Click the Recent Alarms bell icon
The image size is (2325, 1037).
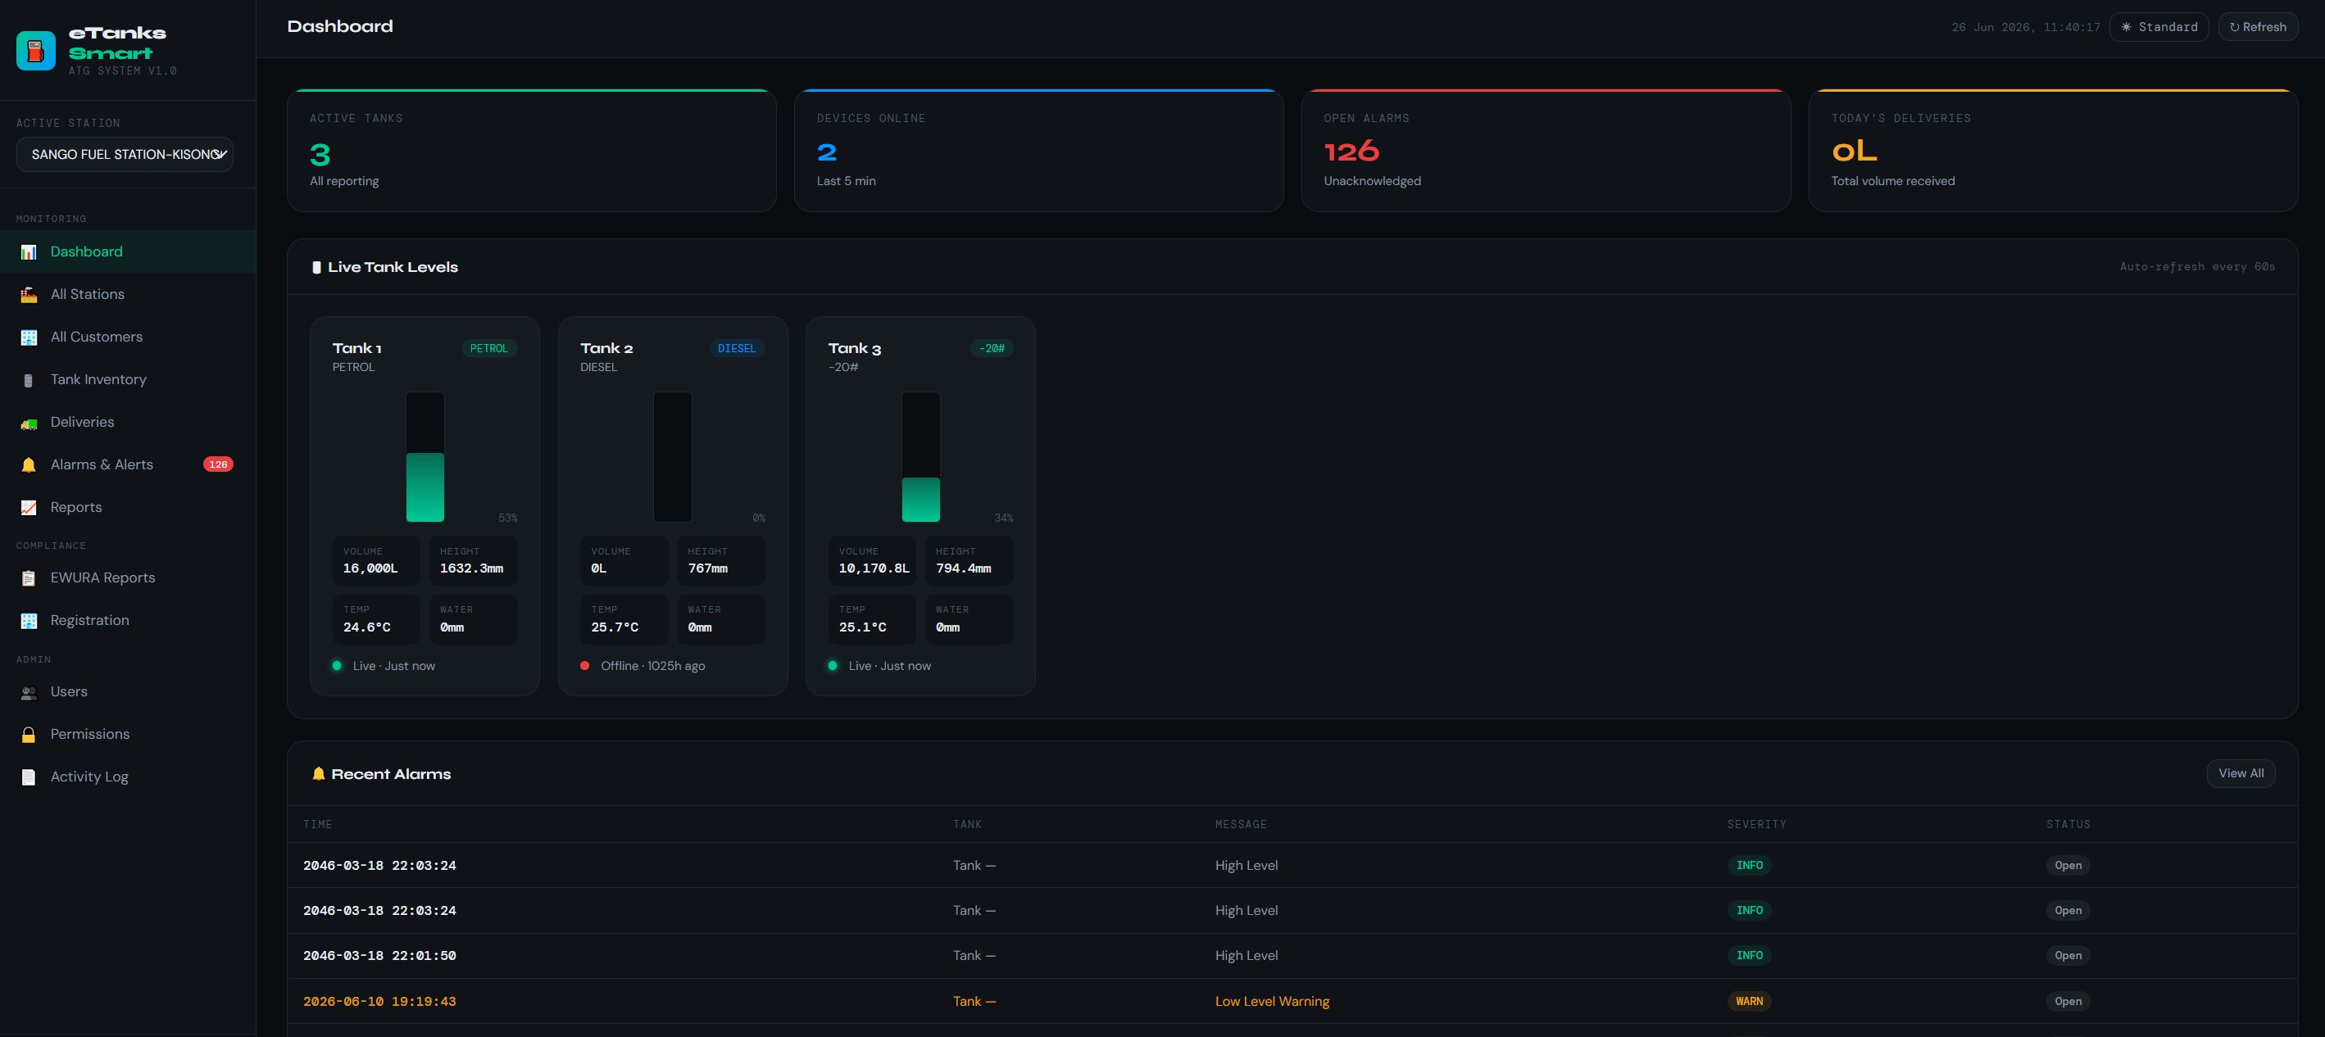[x=318, y=774]
